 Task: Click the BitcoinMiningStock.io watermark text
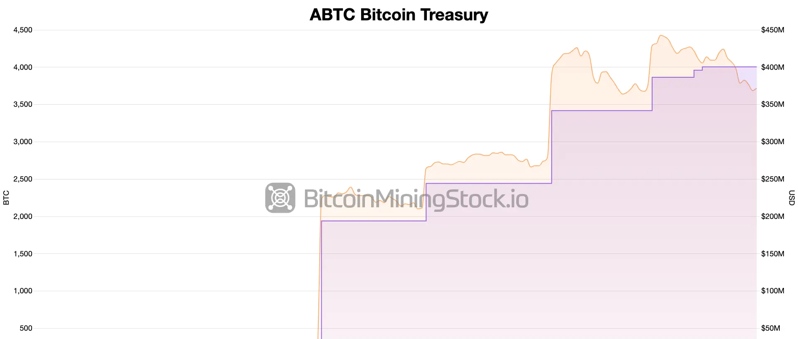point(416,199)
